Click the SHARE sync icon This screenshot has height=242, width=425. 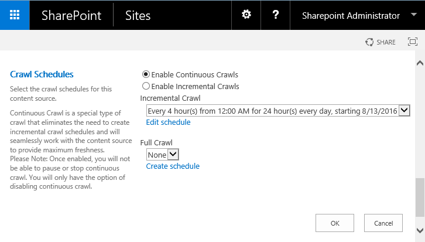pos(369,42)
